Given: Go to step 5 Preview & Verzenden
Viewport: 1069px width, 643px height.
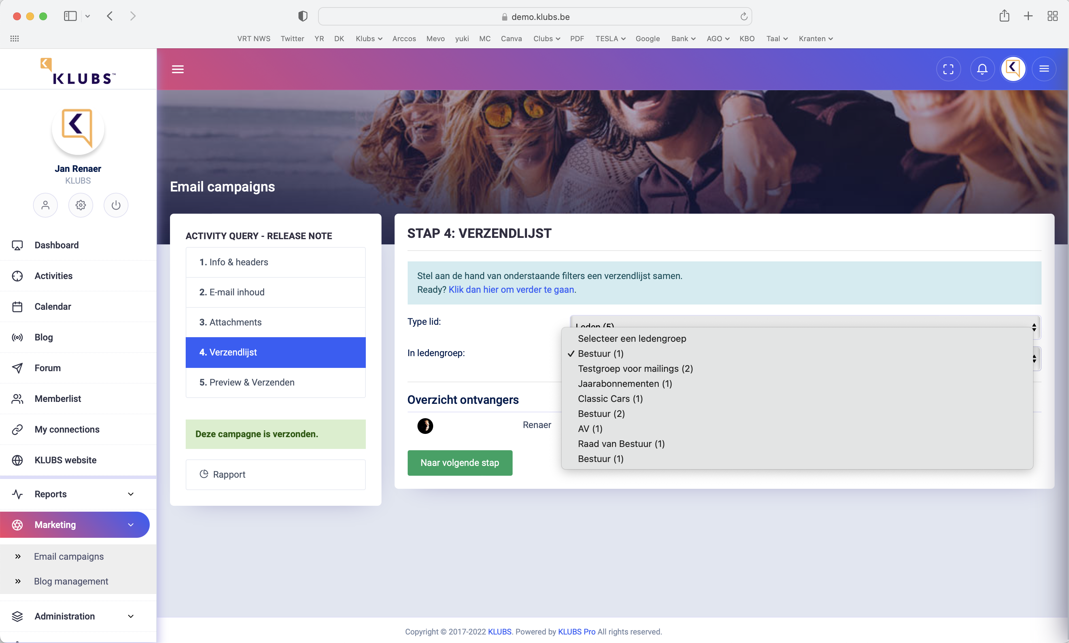Looking at the screenshot, I should (275, 382).
